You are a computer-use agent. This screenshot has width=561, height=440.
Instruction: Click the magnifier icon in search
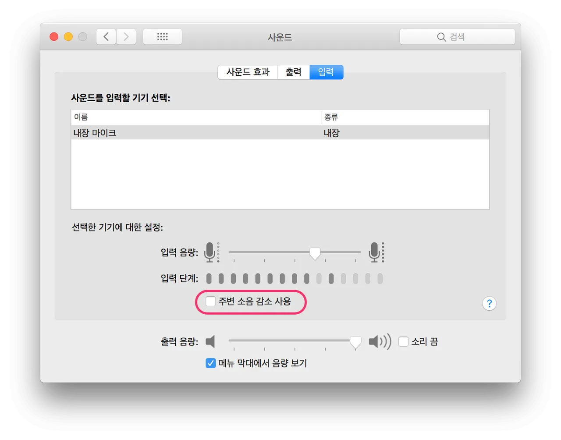[441, 37]
